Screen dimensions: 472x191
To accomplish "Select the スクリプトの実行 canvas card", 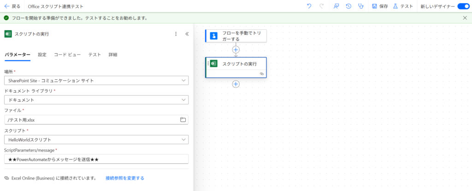I will tap(236, 67).
